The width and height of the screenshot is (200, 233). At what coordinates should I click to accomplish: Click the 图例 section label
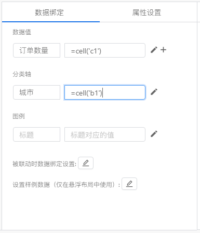19,116
